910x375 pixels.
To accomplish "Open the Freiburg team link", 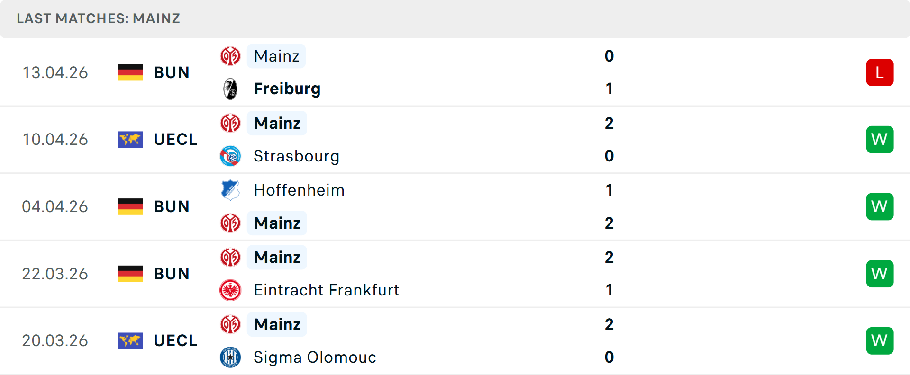I will click(287, 89).
